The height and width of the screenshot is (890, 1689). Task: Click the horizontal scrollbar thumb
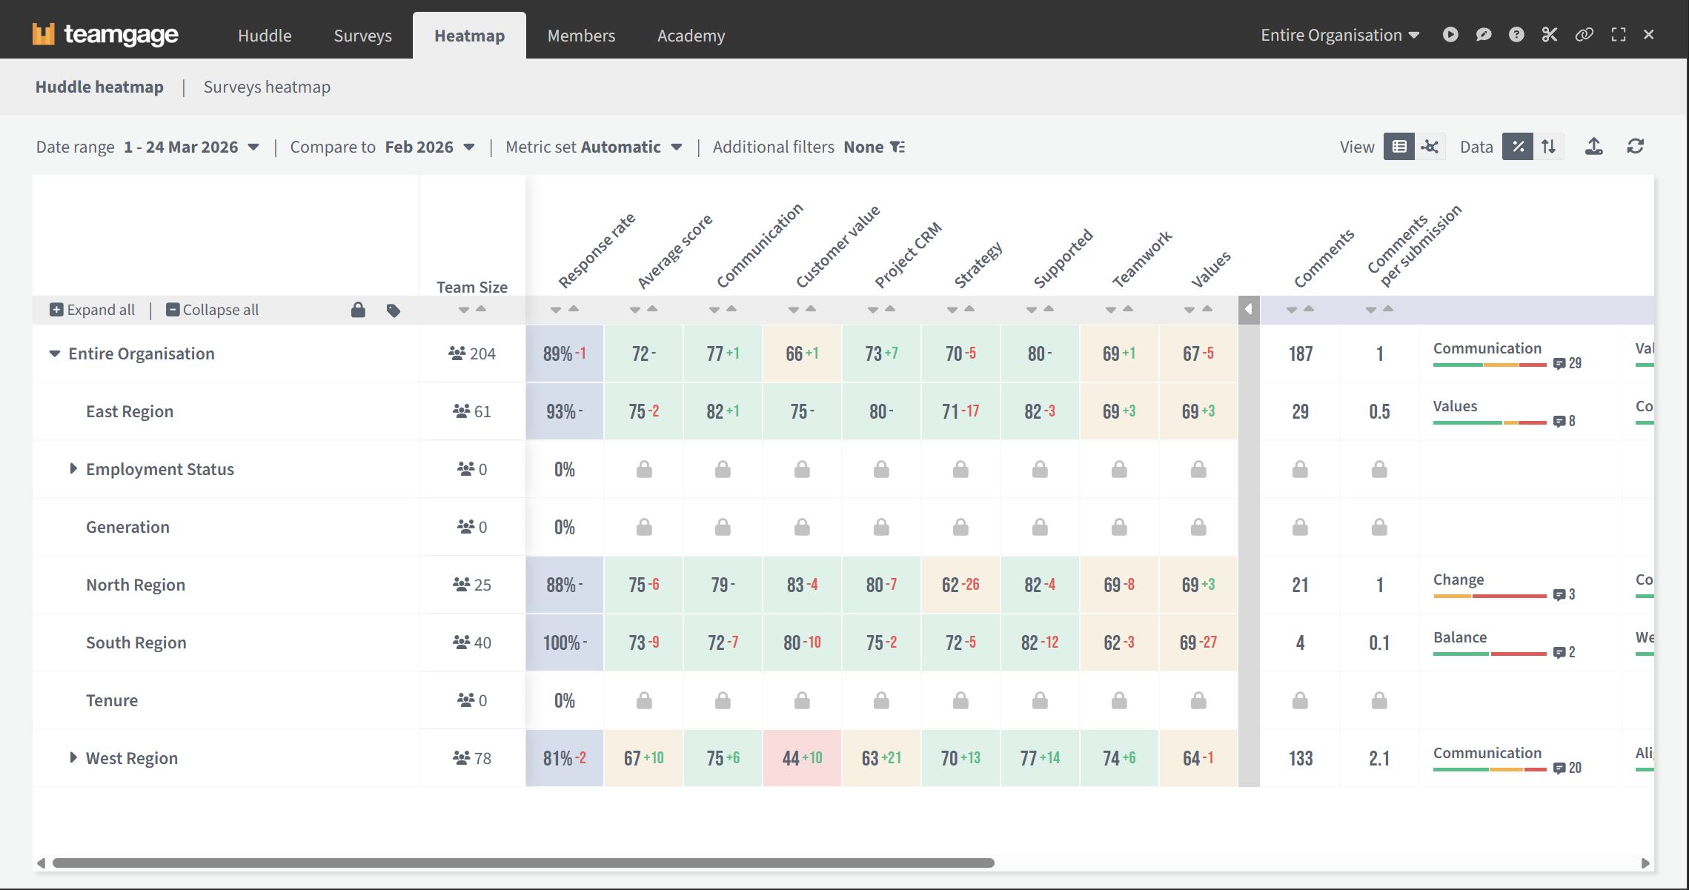click(x=522, y=863)
